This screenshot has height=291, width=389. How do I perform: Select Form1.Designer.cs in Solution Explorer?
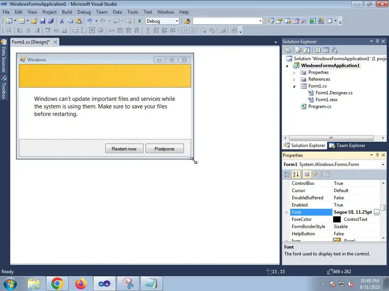coord(334,93)
